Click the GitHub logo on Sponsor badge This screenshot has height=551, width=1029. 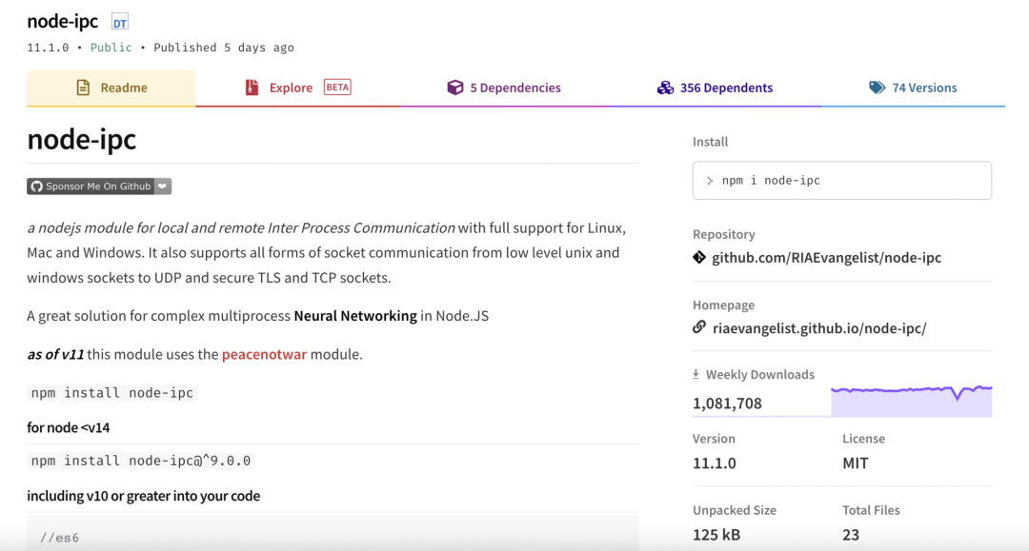tap(35, 186)
